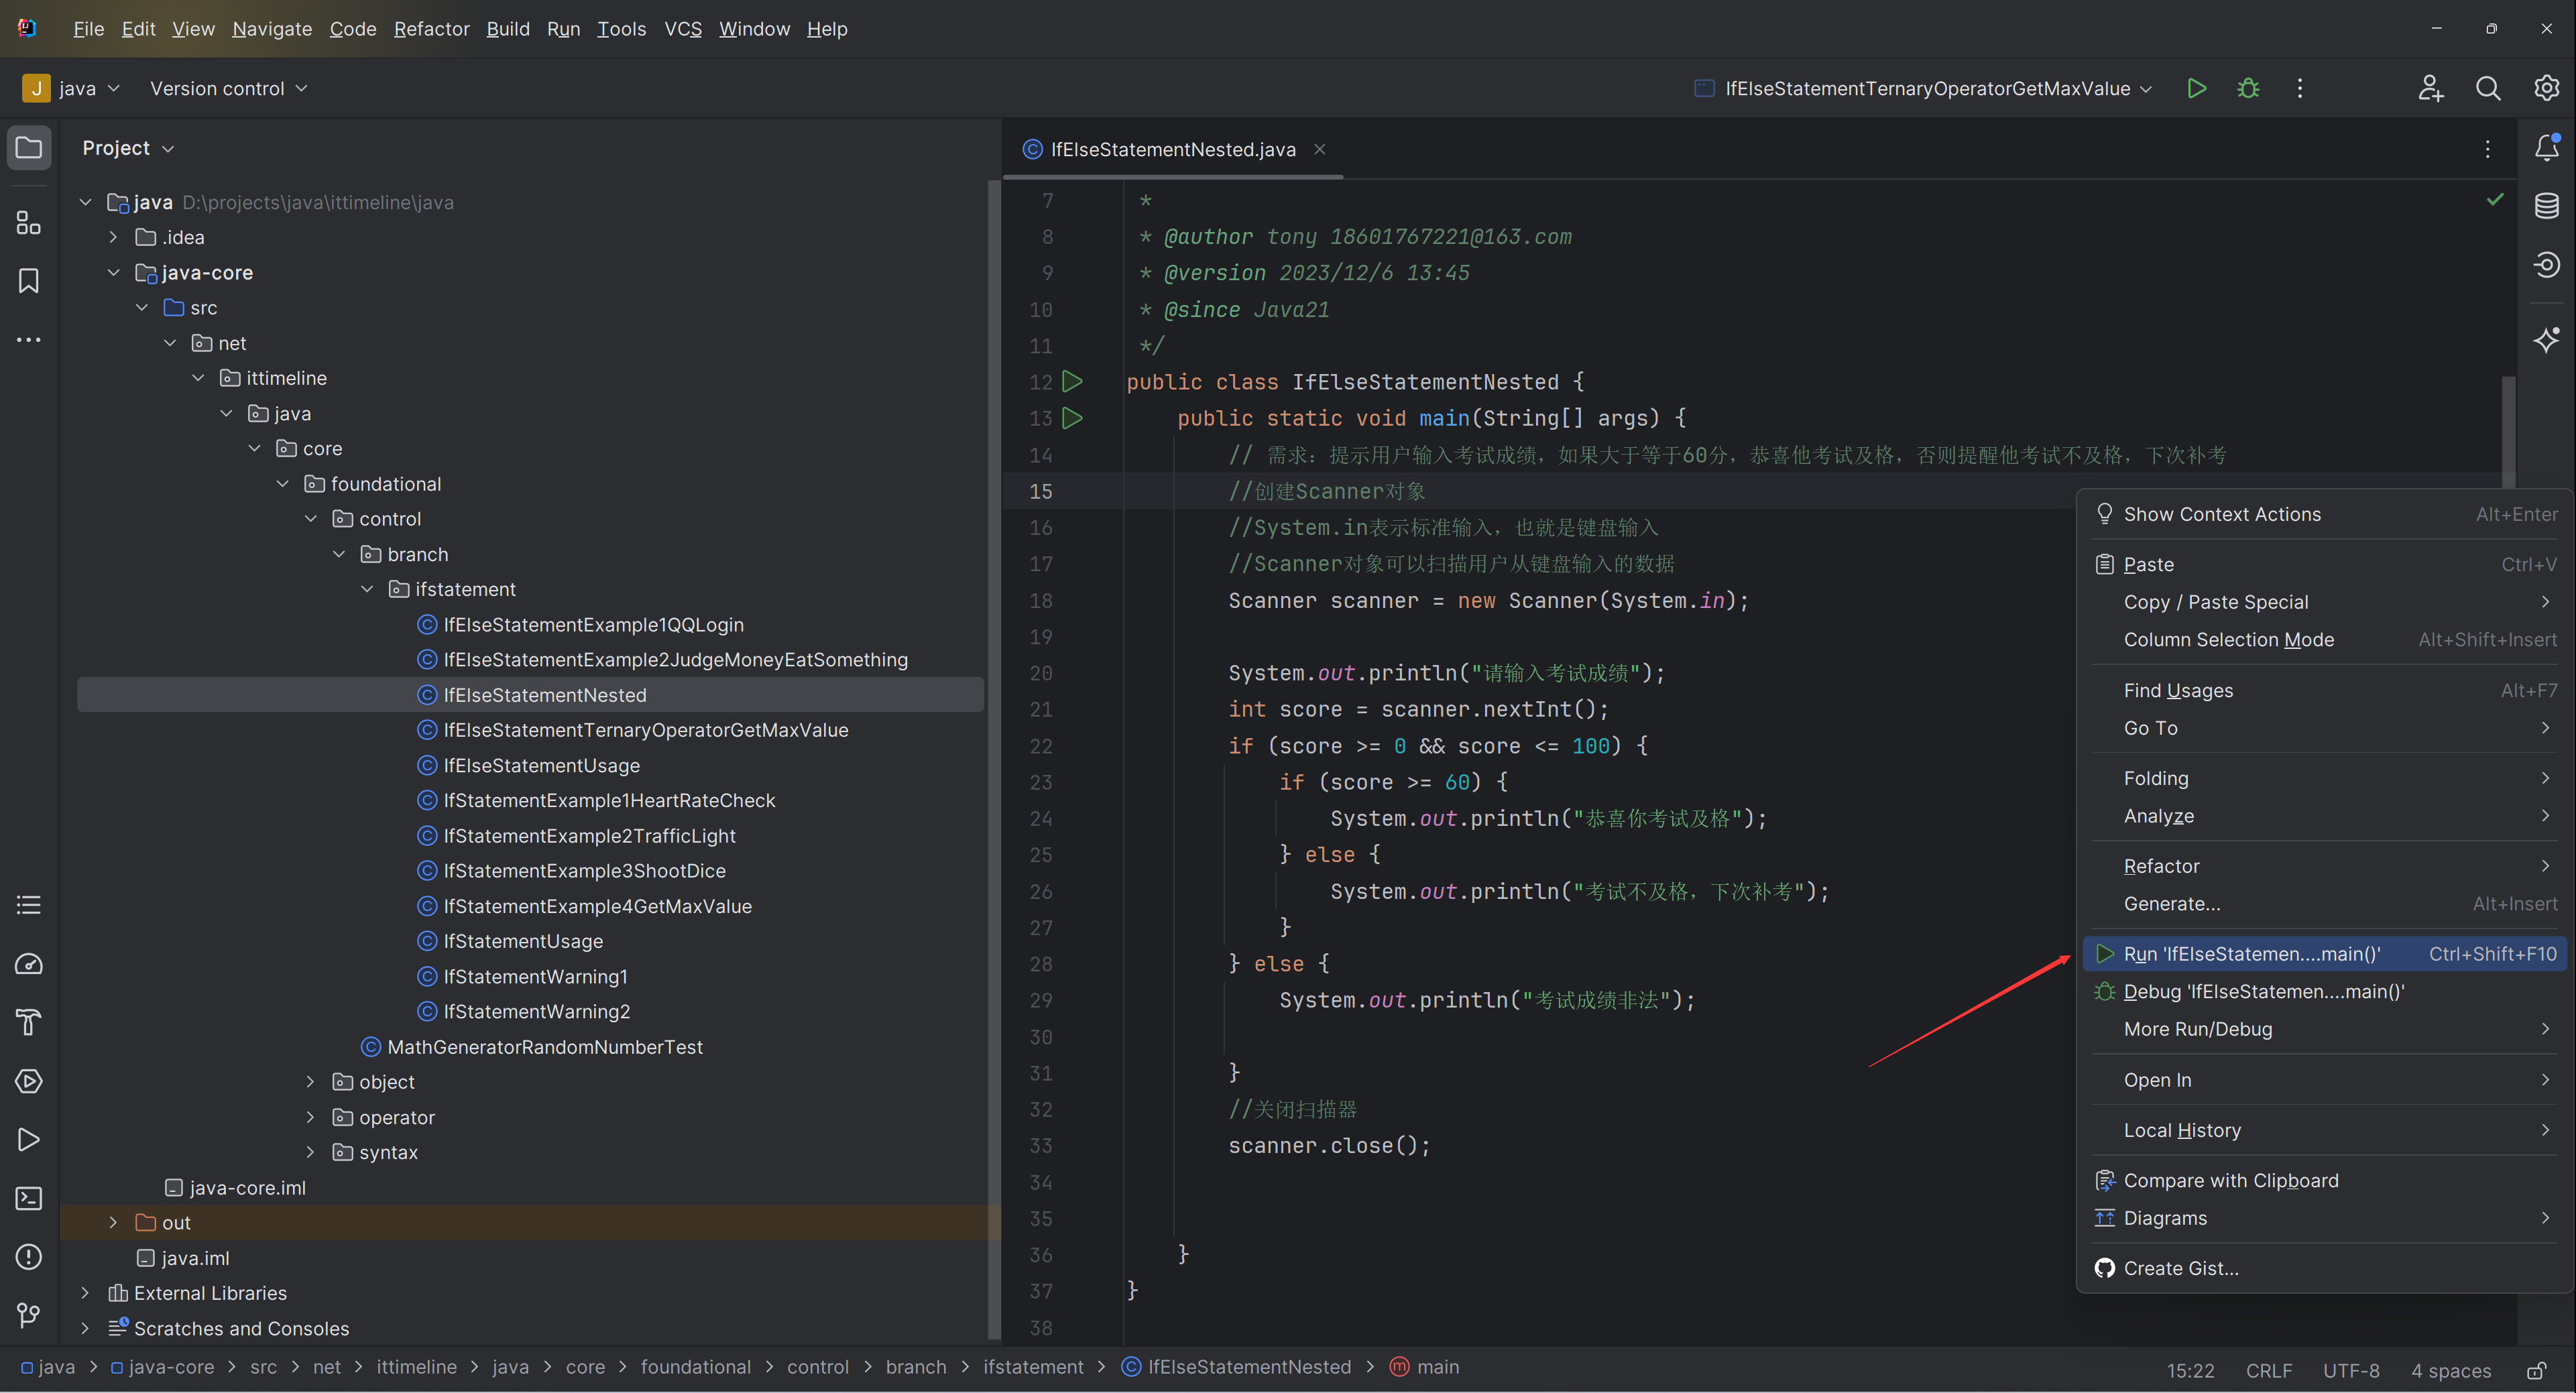Open the Profiler gauge icon

click(29, 964)
